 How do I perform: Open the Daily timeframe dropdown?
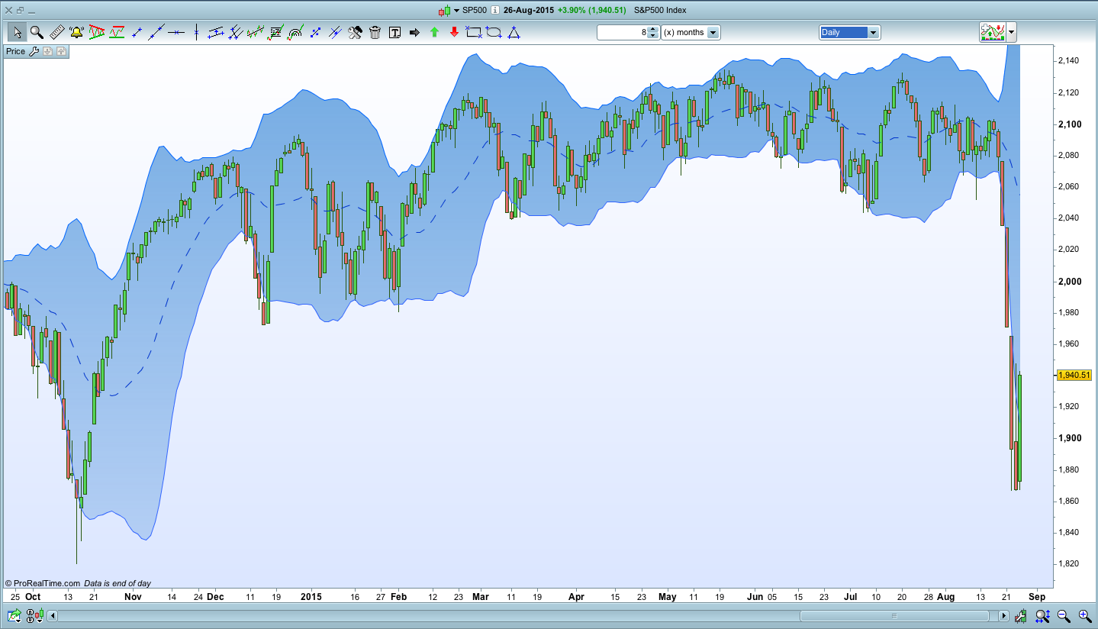tap(849, 32)
